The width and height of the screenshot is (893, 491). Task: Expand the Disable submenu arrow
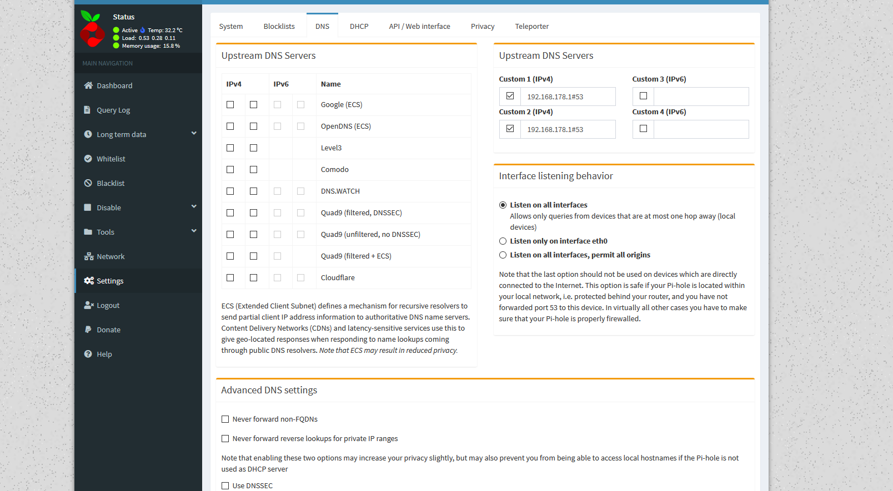pos(194,206)
